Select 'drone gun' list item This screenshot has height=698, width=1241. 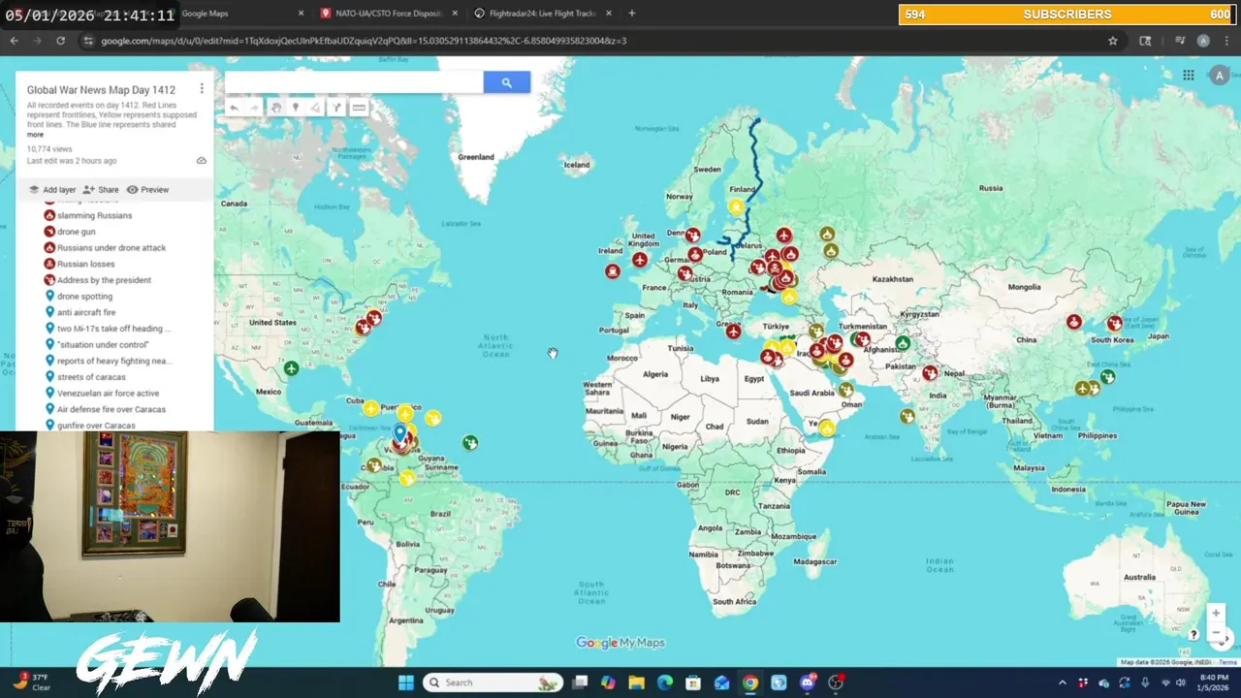click(x=76, y=232)
